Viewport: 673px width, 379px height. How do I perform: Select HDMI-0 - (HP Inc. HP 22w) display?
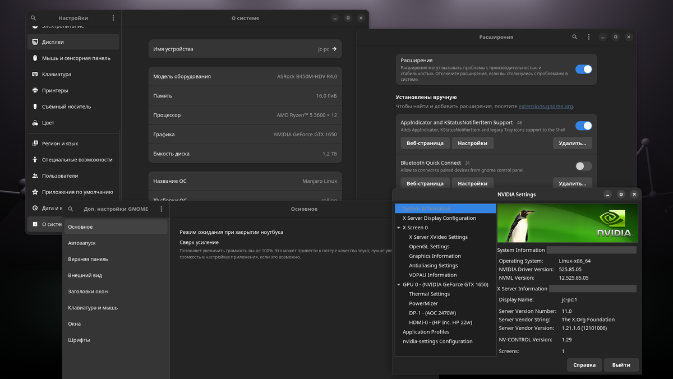click(x=440, y=322)
